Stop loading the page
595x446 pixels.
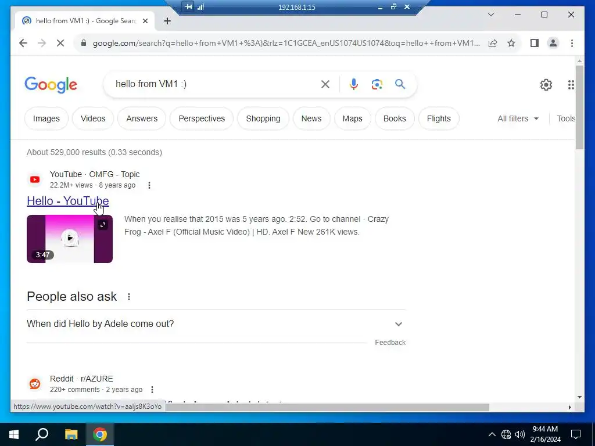(x=60, y=43)
